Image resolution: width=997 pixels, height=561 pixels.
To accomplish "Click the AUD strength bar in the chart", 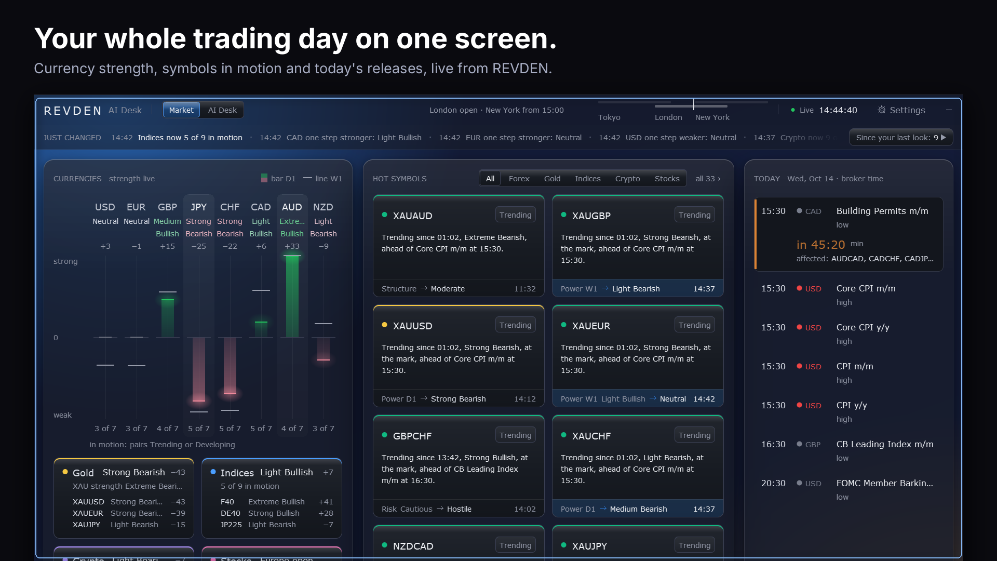I will (x=292, y=297).
